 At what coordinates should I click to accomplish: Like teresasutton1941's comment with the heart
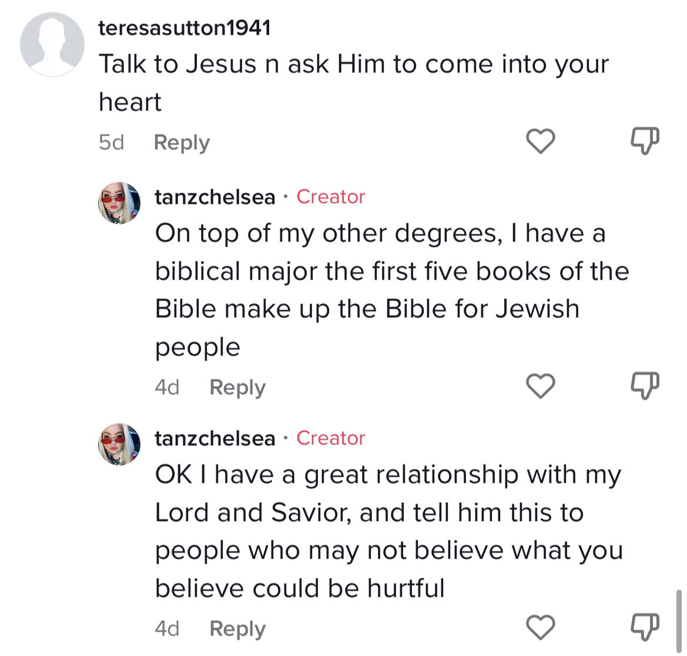540,141
